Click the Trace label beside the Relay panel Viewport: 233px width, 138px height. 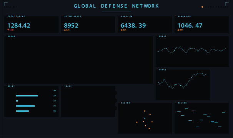pos(68,86)
